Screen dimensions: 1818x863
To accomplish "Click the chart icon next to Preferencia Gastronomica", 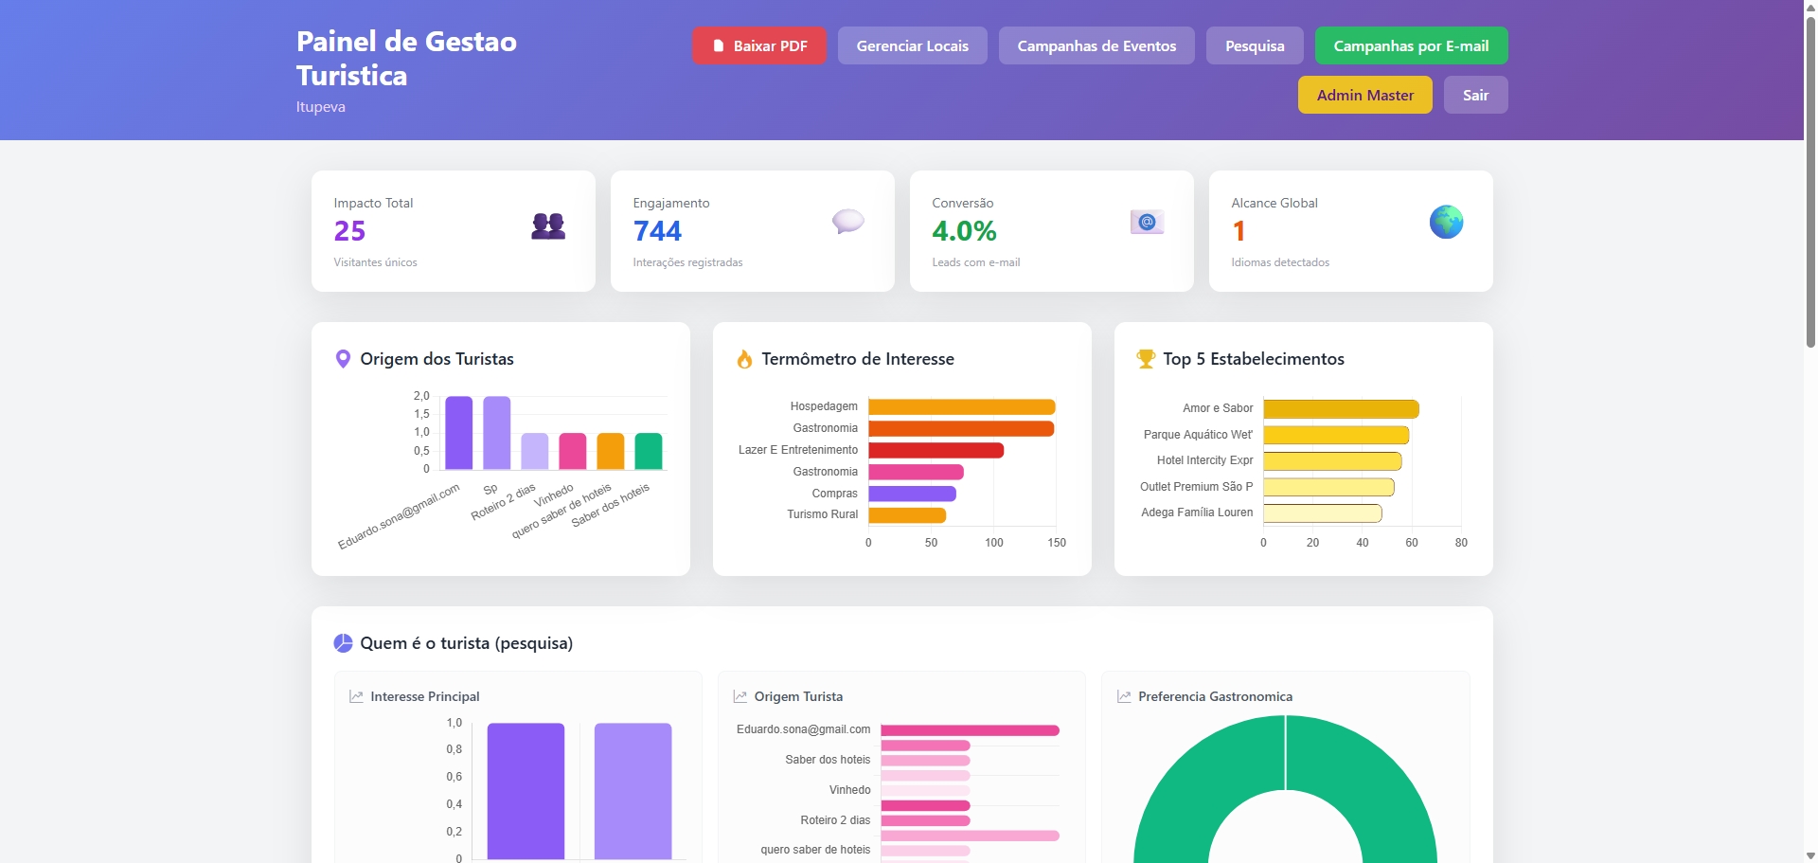I will coord(1124,696).
